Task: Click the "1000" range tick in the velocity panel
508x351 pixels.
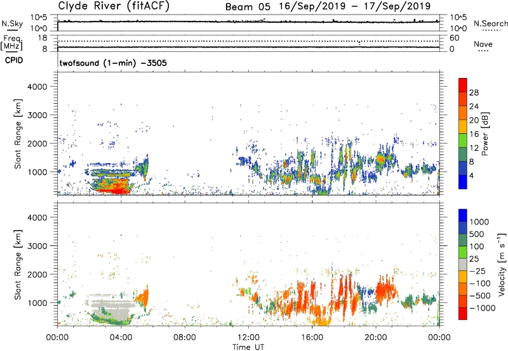Action: point(37,303)
